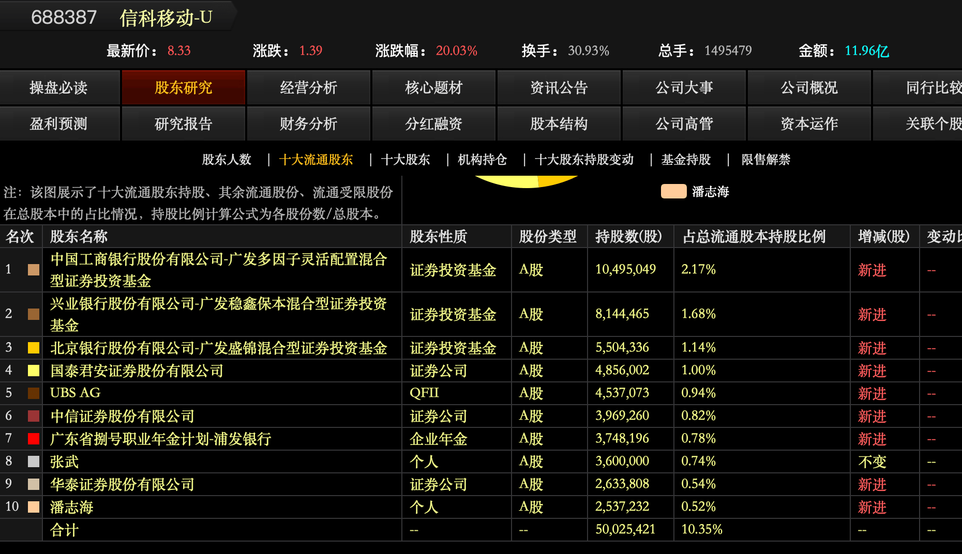Screen dimensions: 962x554
Task: Click the dark brown swatch beside UBS AG
Action: pyautogui.click(x=34, y=393)
